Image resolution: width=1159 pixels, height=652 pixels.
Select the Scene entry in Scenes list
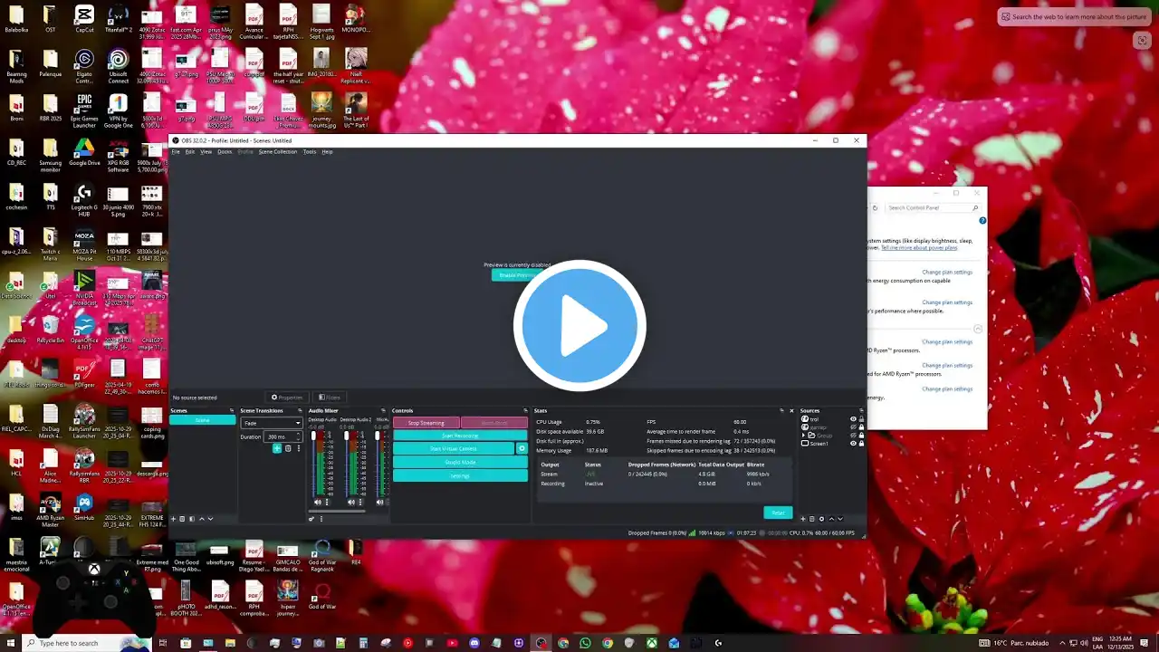pos(203,420)
